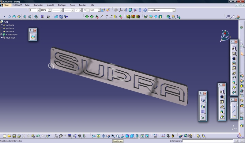Image resolution: width=245 pixels, height=143 pixels.
Task: Paste using the clipboard icon
Action: (x=33, y=136)
